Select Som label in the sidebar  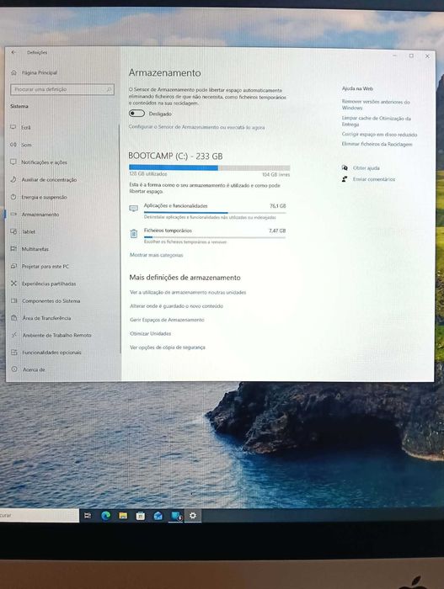click(x=26, y=145)
